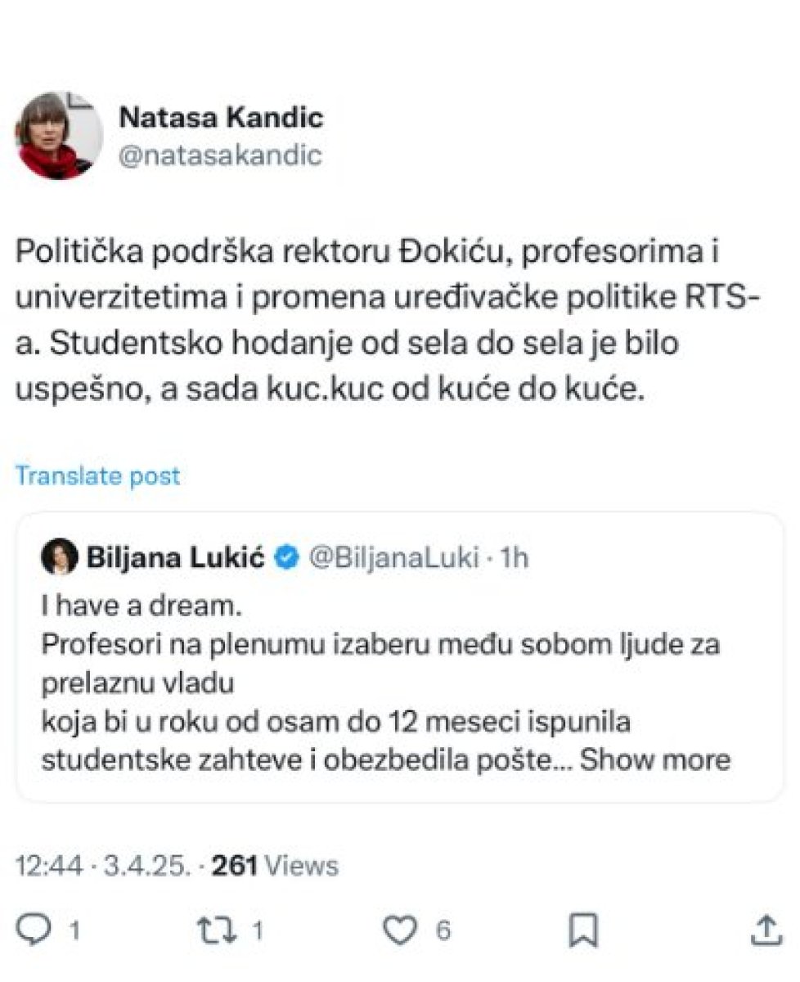800x982 pixels.
Task: Open Natasa Kandic's profile picture
Action: click(59, 136)
